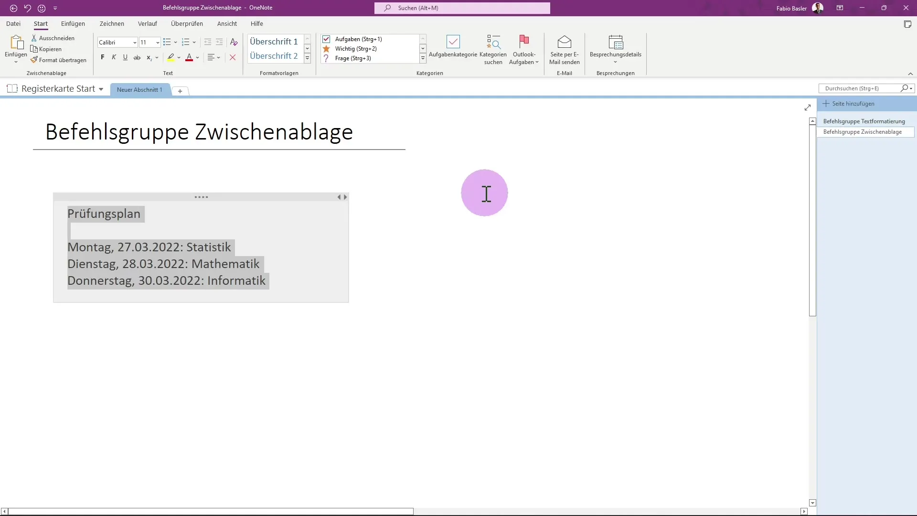
Task: Click the Back arrow in title bar
Action: 13,8
